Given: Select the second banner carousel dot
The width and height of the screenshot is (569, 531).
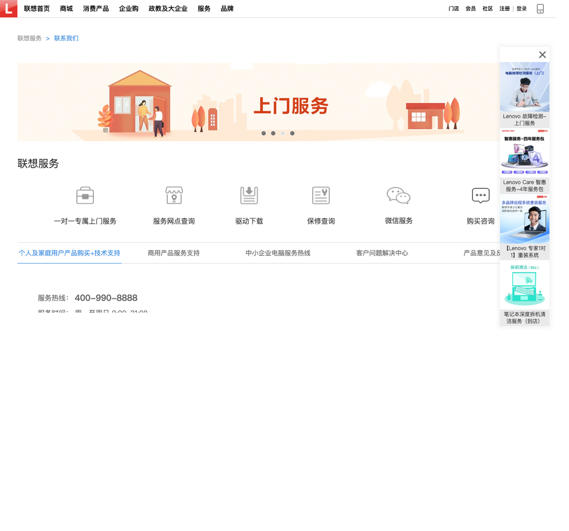Looking at the screenshot, I should click(x=273, y=134).
